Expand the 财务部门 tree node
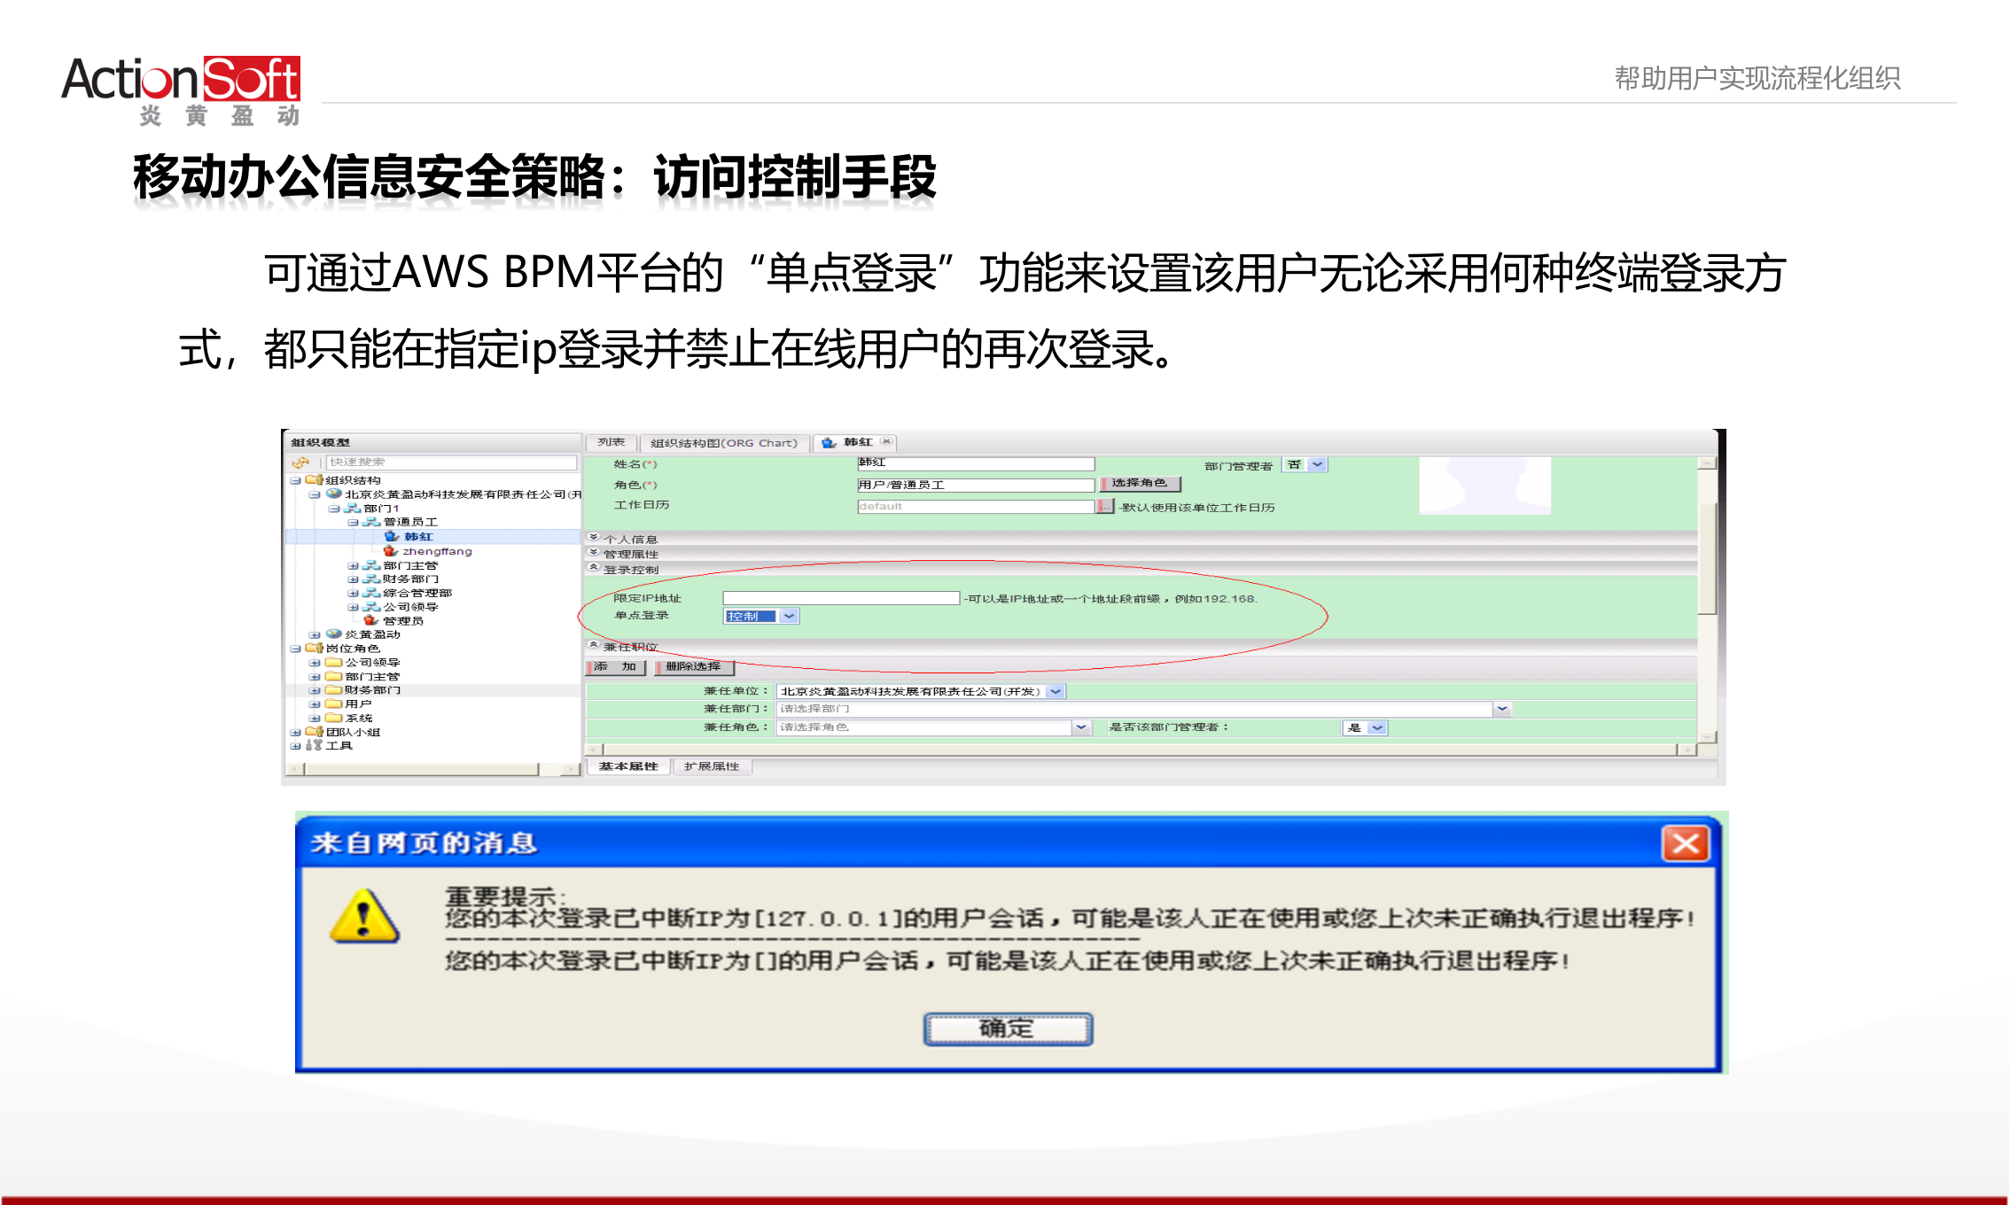 tap(352, 578)
